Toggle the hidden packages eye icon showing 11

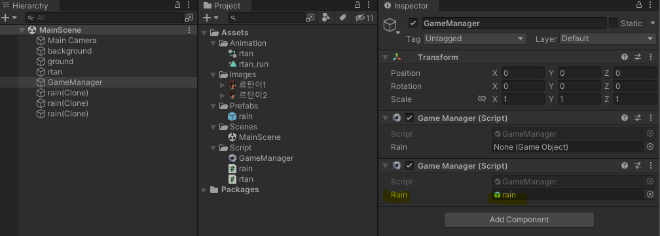coord(364,18)
